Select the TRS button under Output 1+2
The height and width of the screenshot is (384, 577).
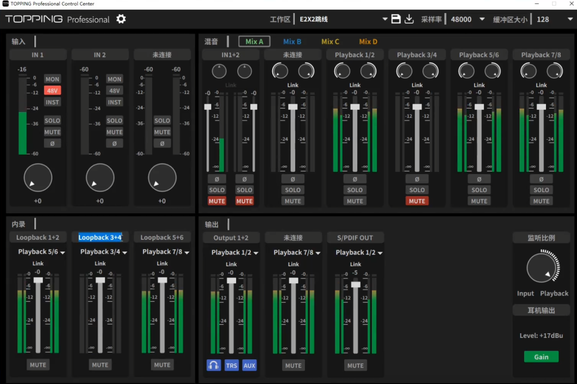click(232, 365)
